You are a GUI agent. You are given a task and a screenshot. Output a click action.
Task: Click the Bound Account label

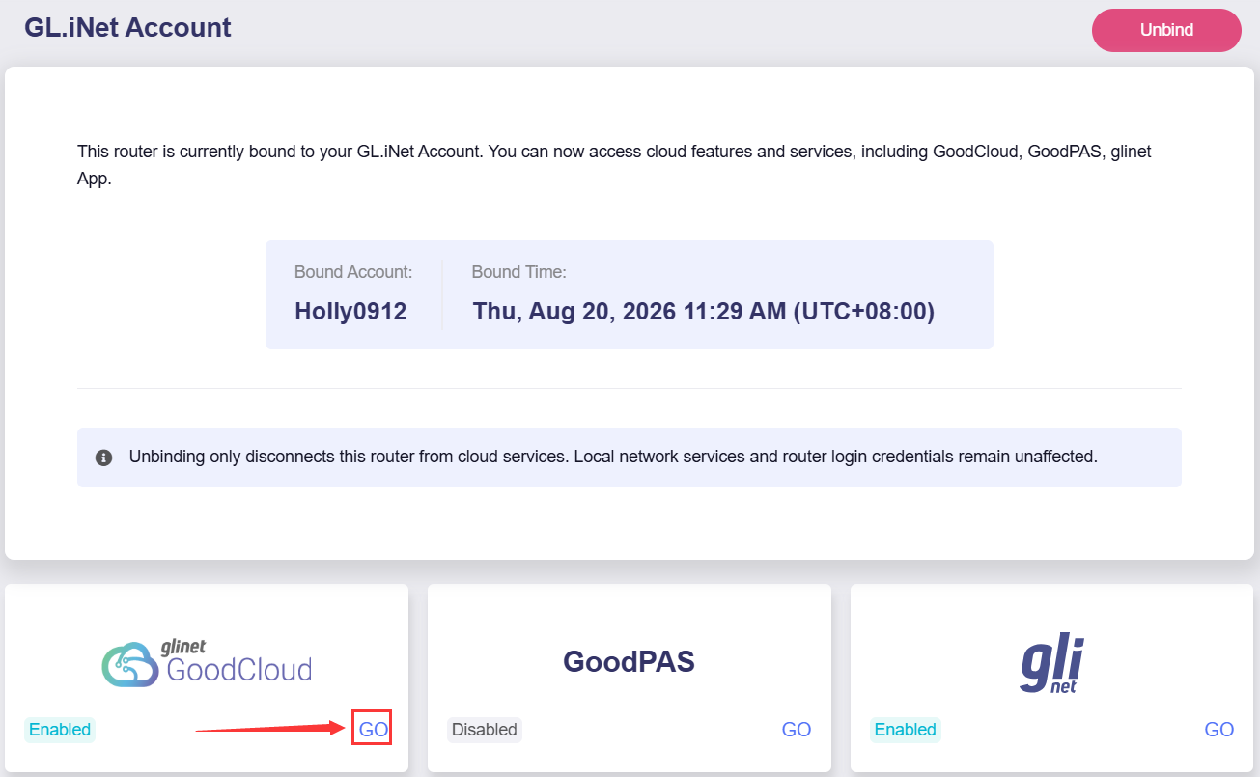click(x=353, y=272)
